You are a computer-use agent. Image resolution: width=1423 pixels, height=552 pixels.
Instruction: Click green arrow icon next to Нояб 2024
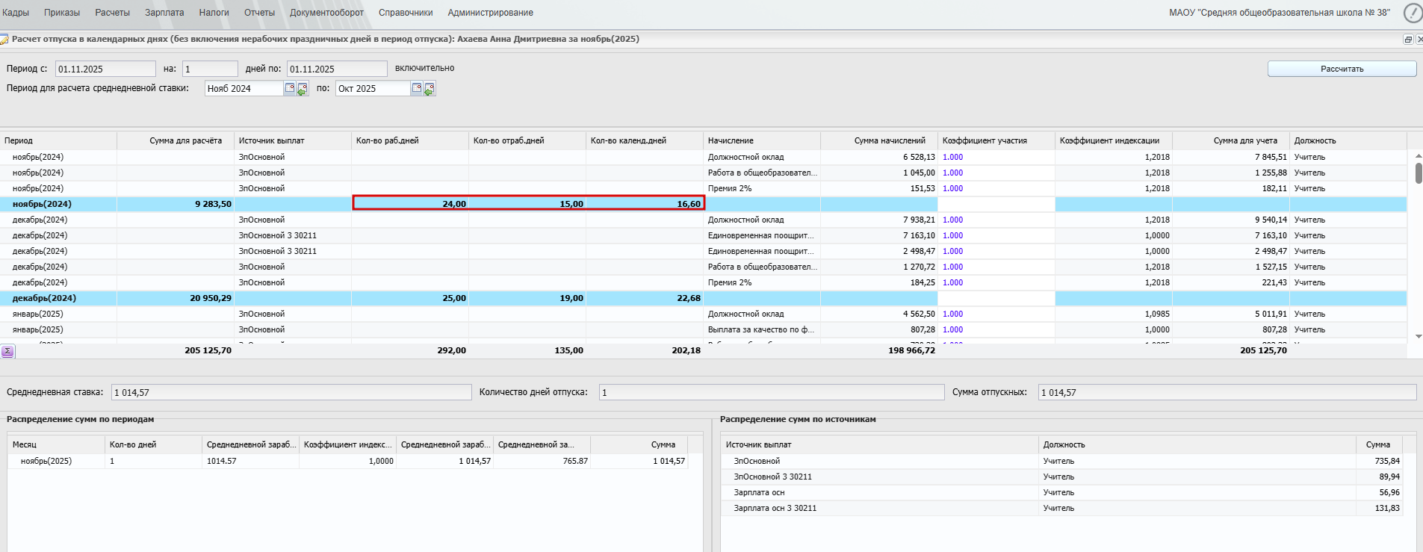tap(303, 89)
